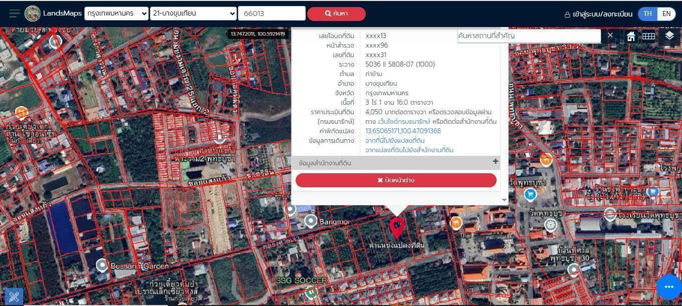Click the LandsMaps round emblem logo
682x306 pixels.
pyautogui.click(x=33, y=14)
